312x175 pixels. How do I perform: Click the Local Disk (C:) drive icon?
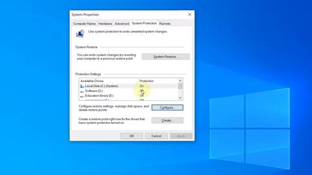(x=82, y=86)
